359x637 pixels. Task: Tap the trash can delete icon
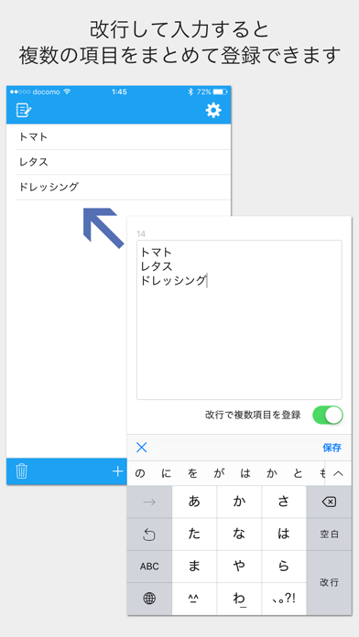(22, 471)
